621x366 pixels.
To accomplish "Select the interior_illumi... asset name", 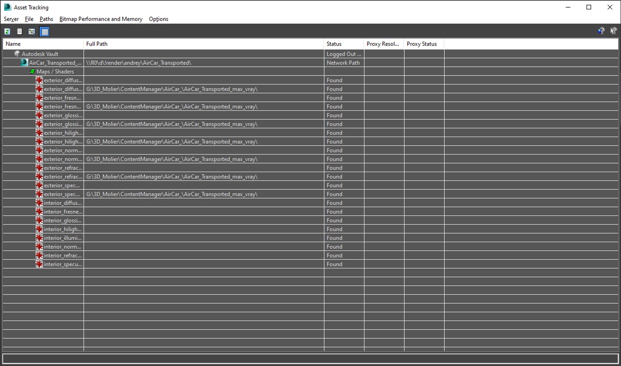I will point(63,238).
